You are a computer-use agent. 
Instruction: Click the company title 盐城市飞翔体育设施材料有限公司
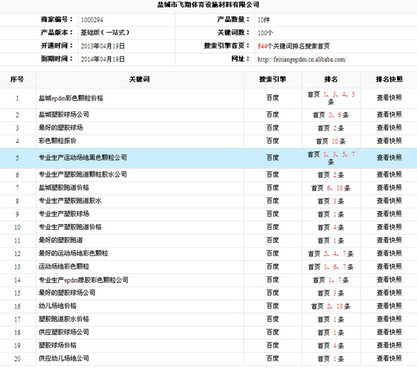[x=208, y=5]
